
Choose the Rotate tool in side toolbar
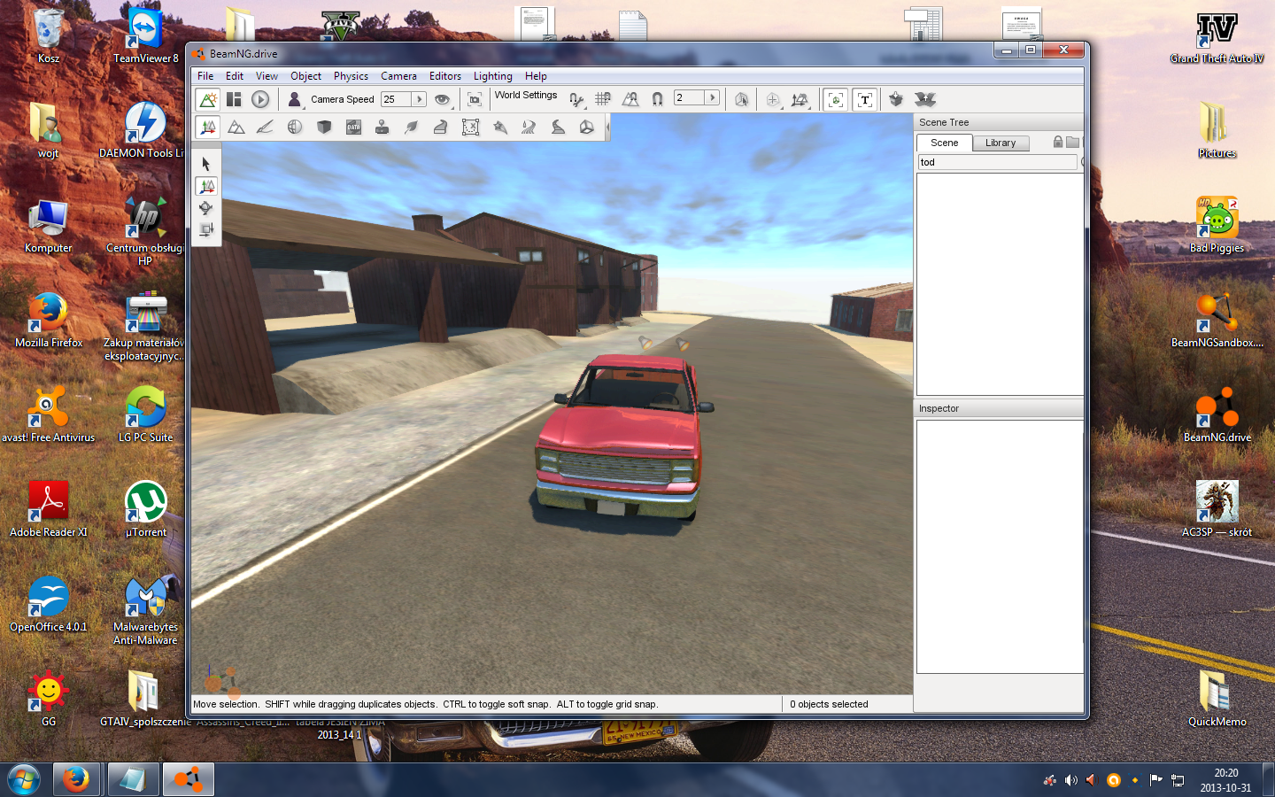point(206,208)
